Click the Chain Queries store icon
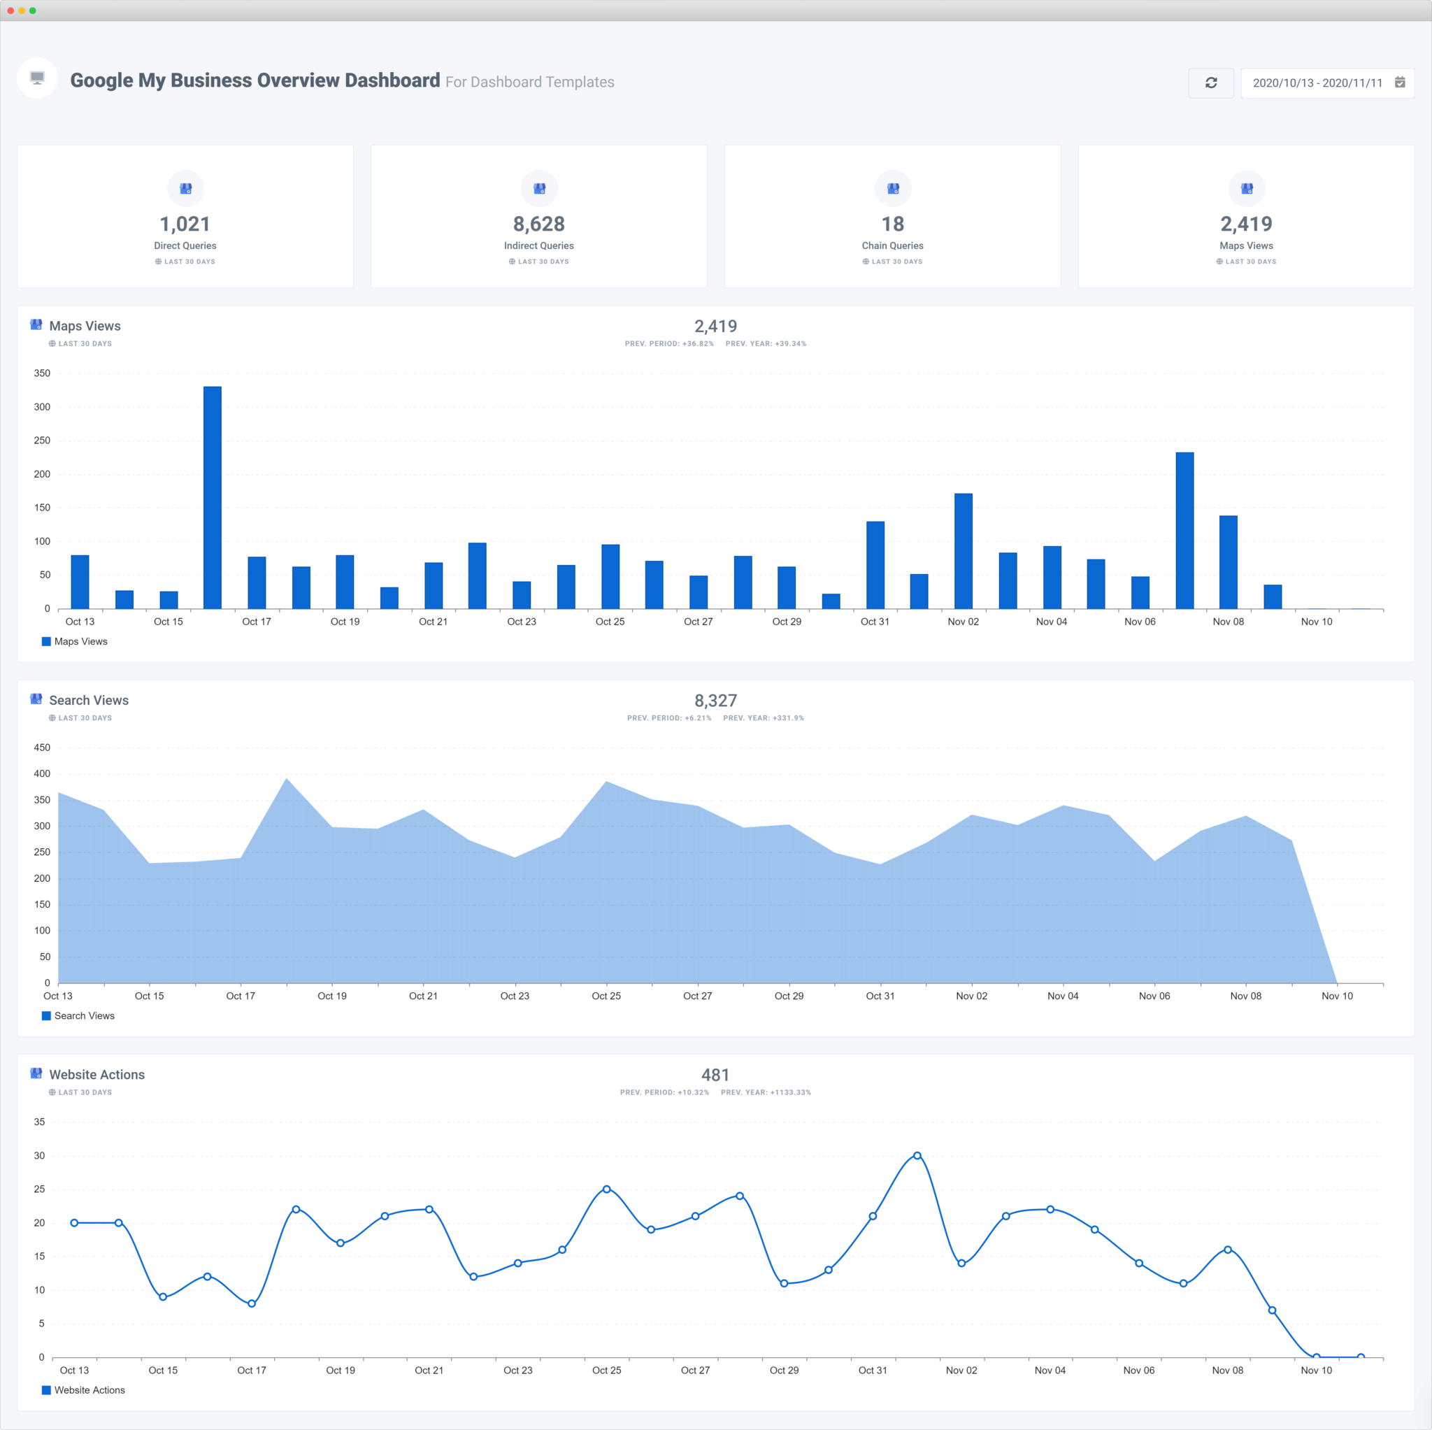This screenshot has height=1430, width=1432. pos(892,188)
